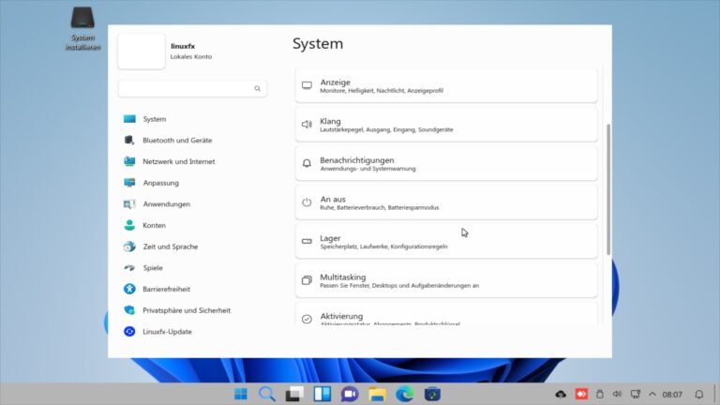Screen dimensions: 720x405
Task: Open the Anzeige display settings entry
Action: (x=445, y=86)
